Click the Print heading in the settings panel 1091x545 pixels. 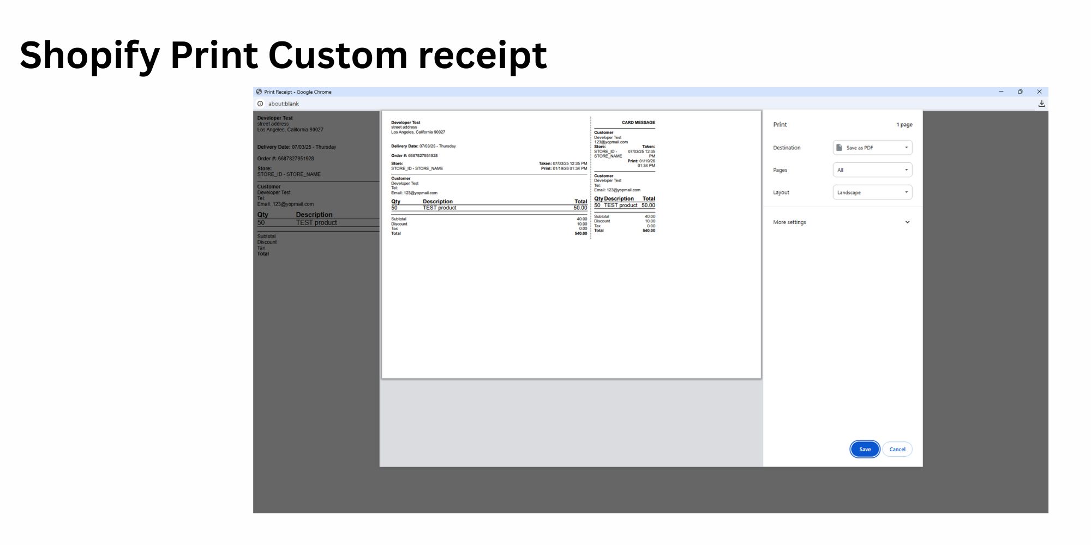pyautogui.click(x=780, y=124)
